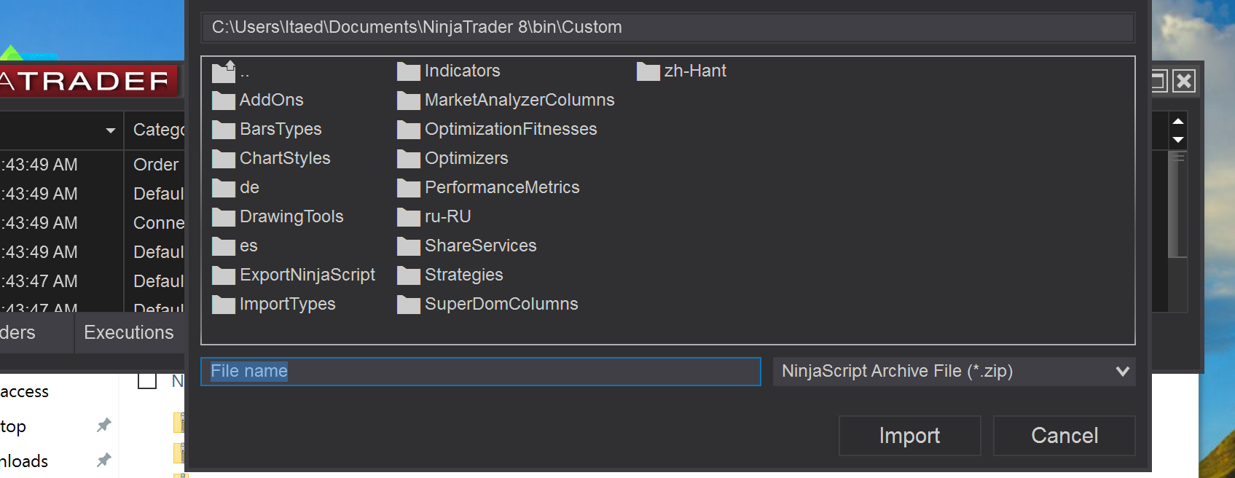Open the ChartStyles folder
1235x478 pixels.
(271, 158)
